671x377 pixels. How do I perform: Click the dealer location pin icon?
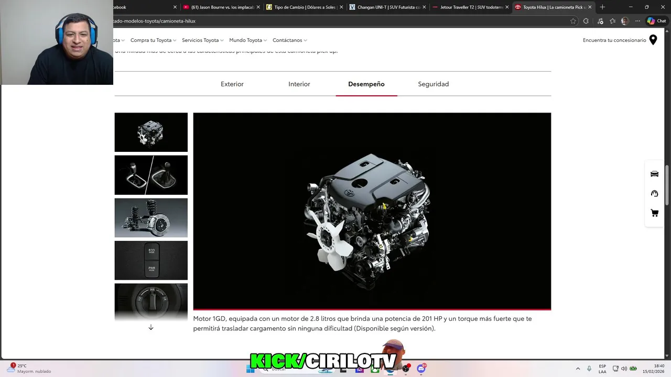click(x=653, y=40)
